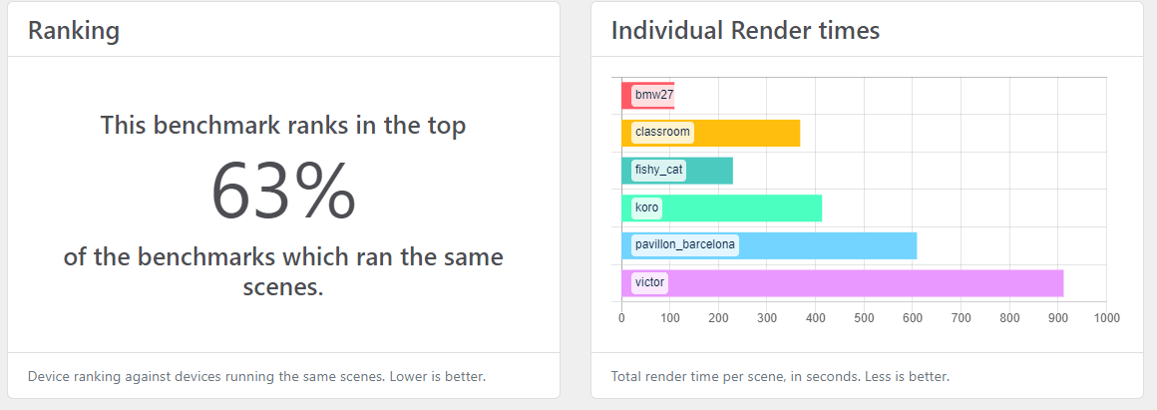
Task: Click the teal fishy_cat bar
Action: point(710,171)
